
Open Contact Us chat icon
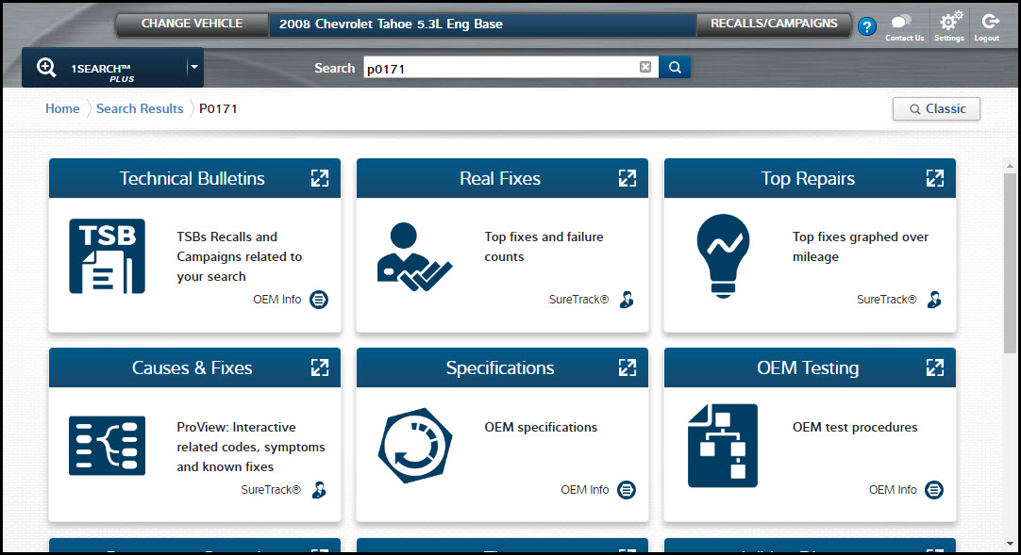[904, 24]
